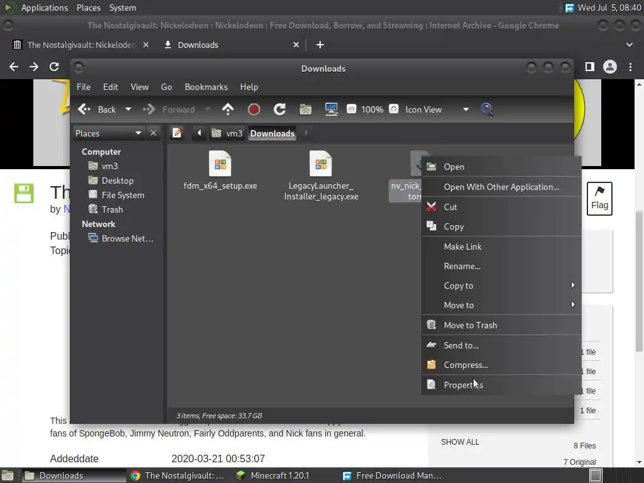Choose Open With Other Application
This screenshot has width=644, height=483.
click(501, 187)
